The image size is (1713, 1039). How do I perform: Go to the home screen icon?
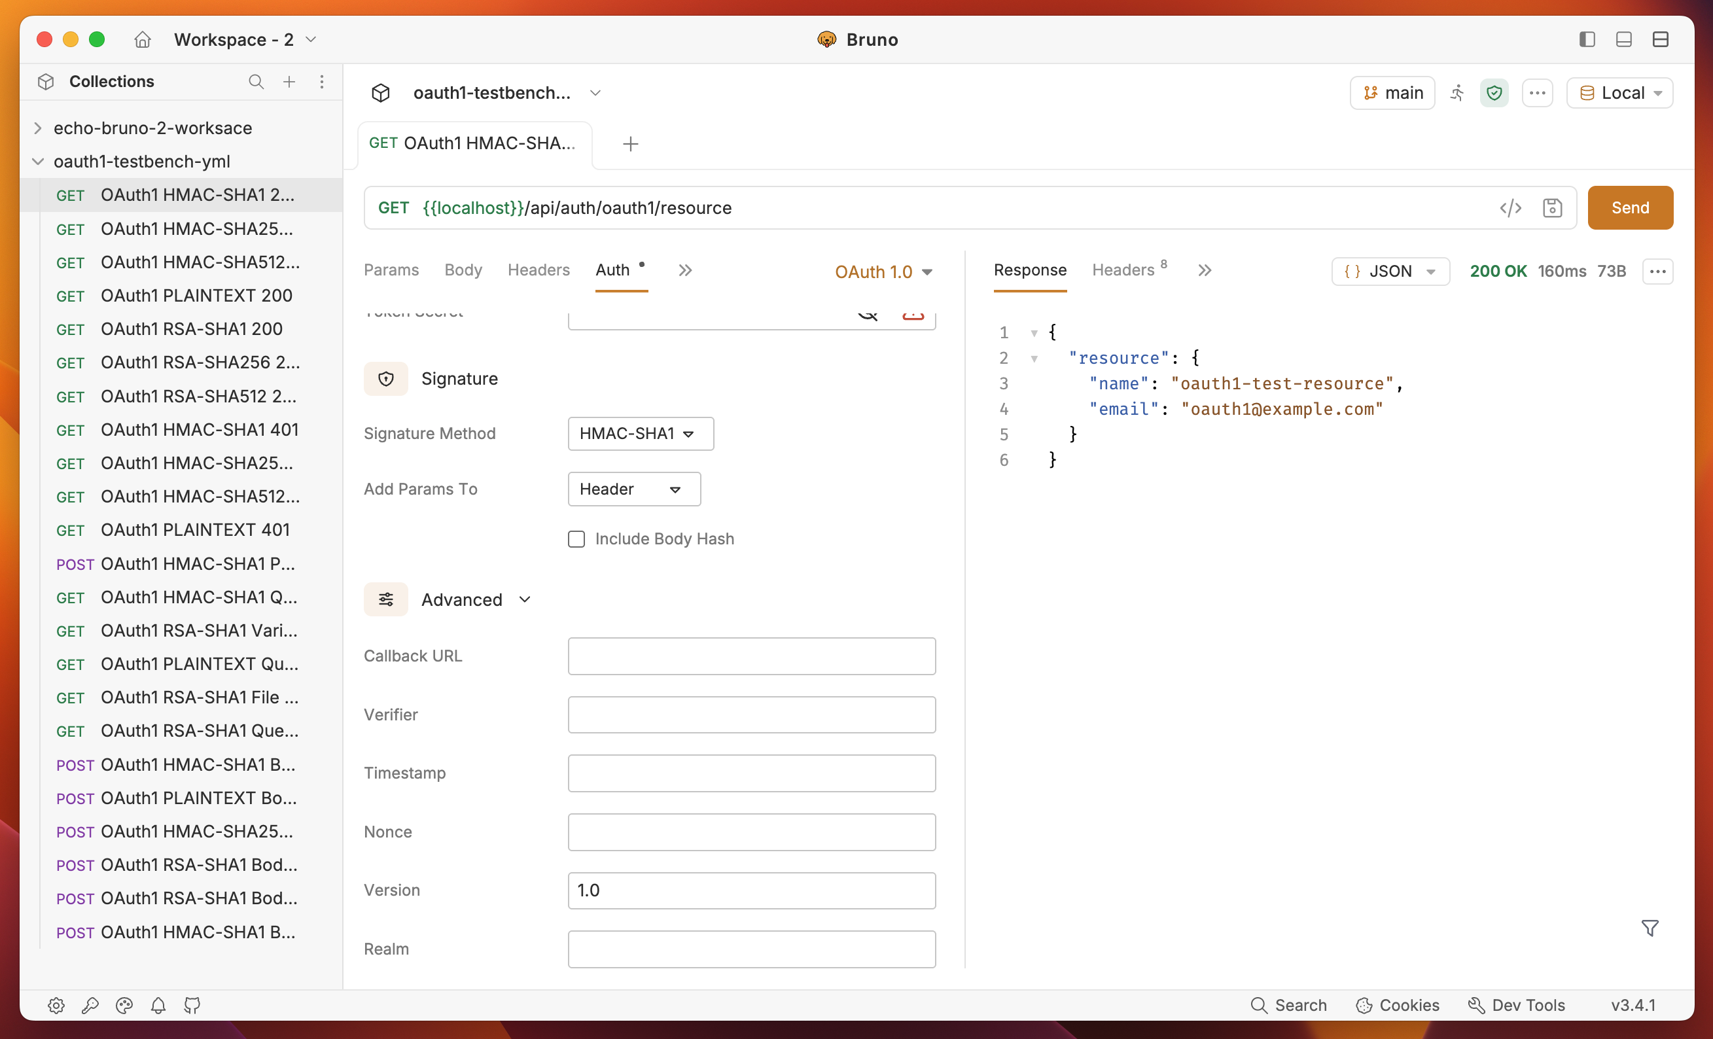click(x=143, y=40)
